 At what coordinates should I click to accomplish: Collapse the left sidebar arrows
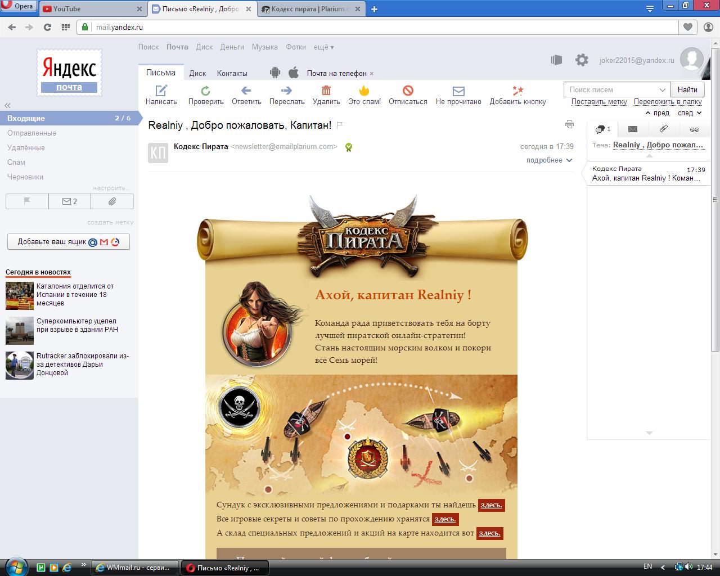click(x=8, y=106)
